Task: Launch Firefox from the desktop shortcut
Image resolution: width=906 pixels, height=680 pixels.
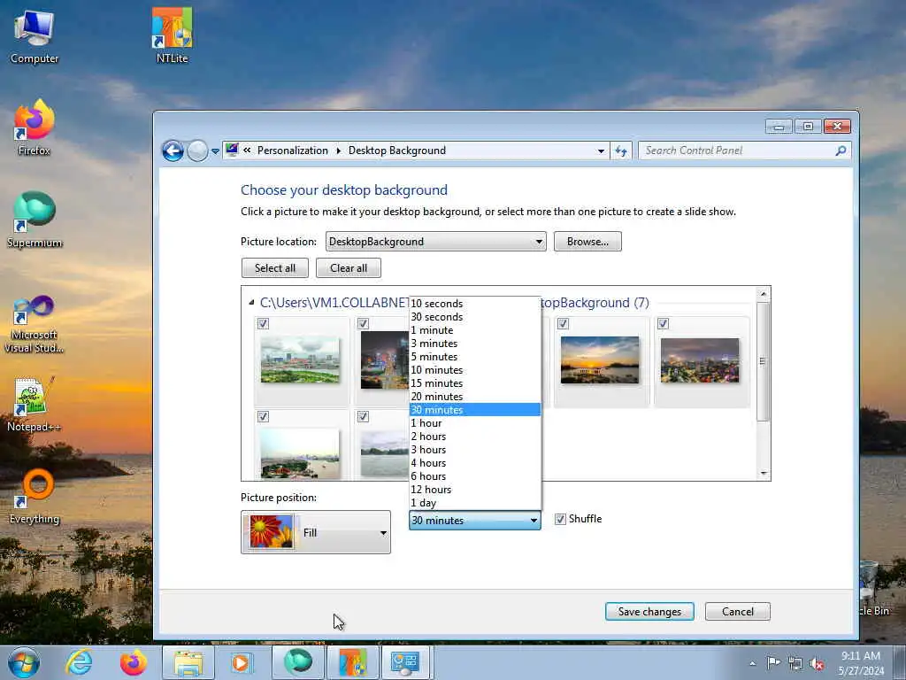Action: pyautogui.click(x=35, y=127)
